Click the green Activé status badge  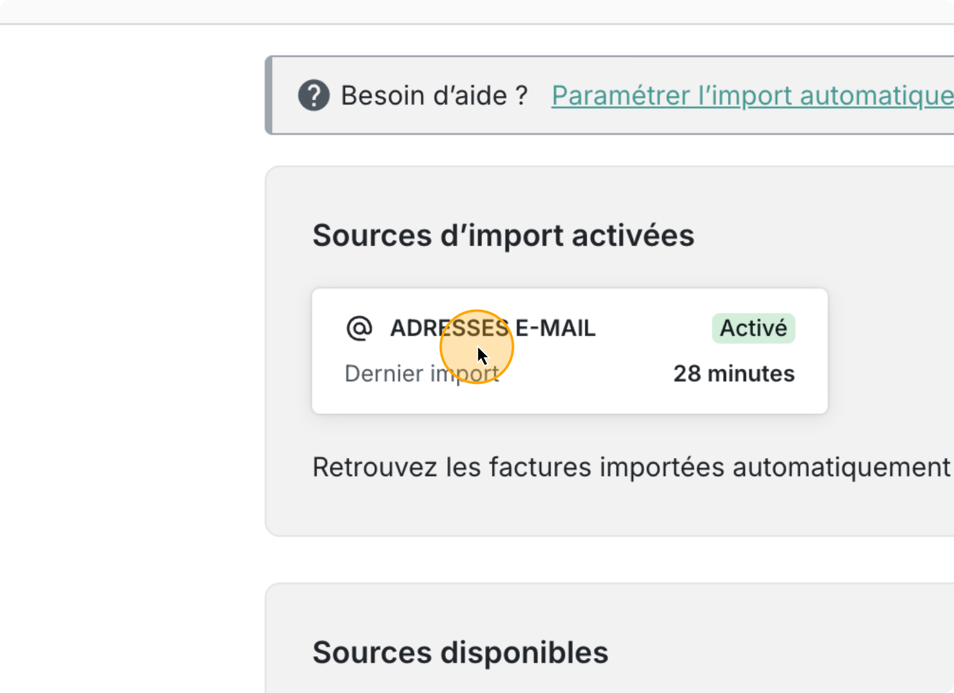click(753, 328)
